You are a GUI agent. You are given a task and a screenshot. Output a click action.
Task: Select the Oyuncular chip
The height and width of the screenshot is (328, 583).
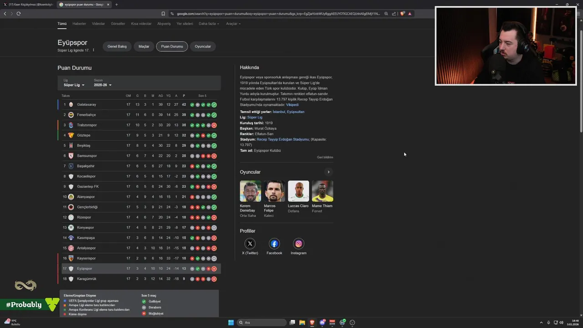tap(203, 46)
